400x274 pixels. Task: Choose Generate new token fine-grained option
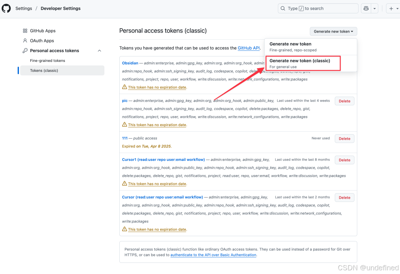[311, 47]
